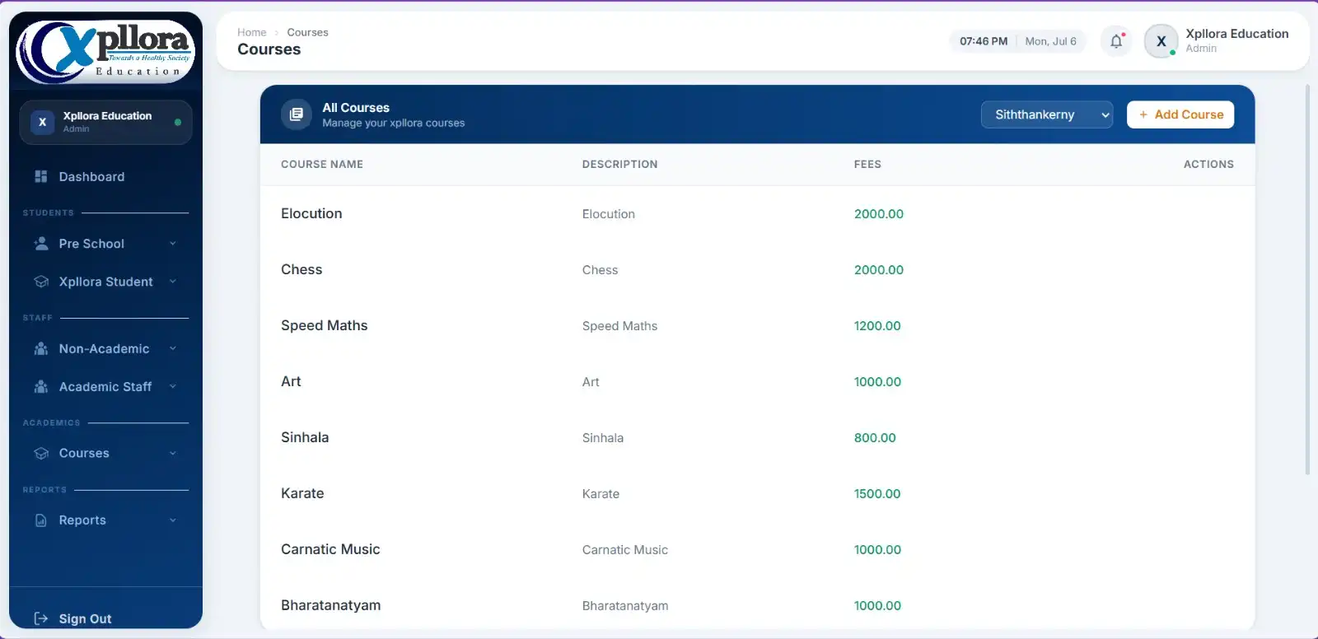The height and width of the screenshot is (639, 1318).
Task: Click the plus icon in Add Course
Action: [1143, 114]
